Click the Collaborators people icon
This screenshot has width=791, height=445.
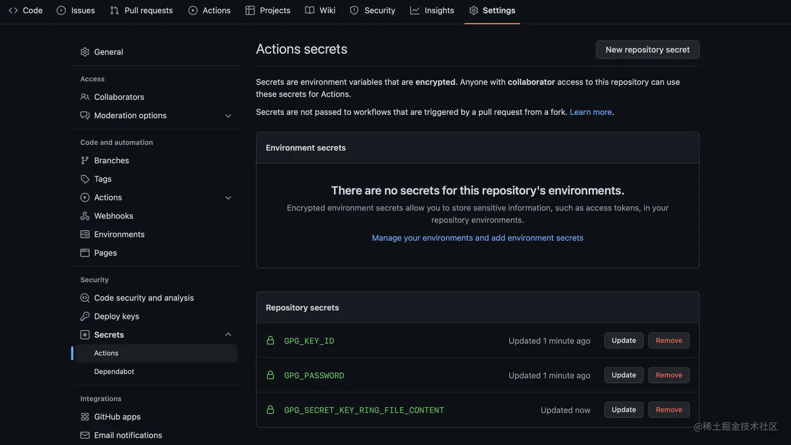coord(85,97)
